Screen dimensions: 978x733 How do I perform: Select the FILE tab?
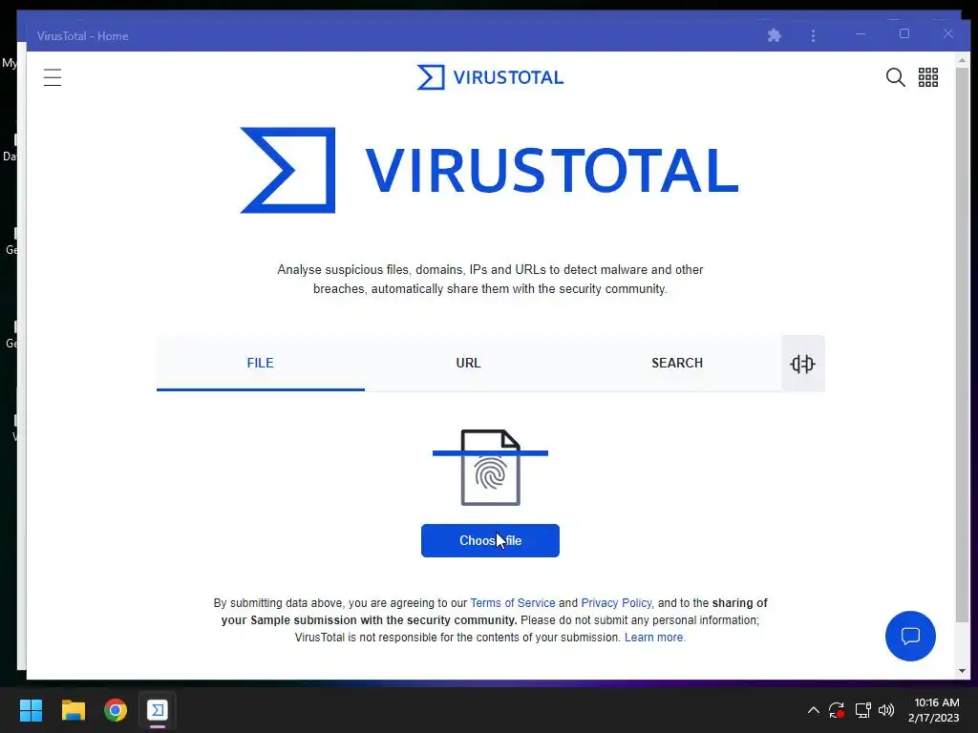point(260,363)
